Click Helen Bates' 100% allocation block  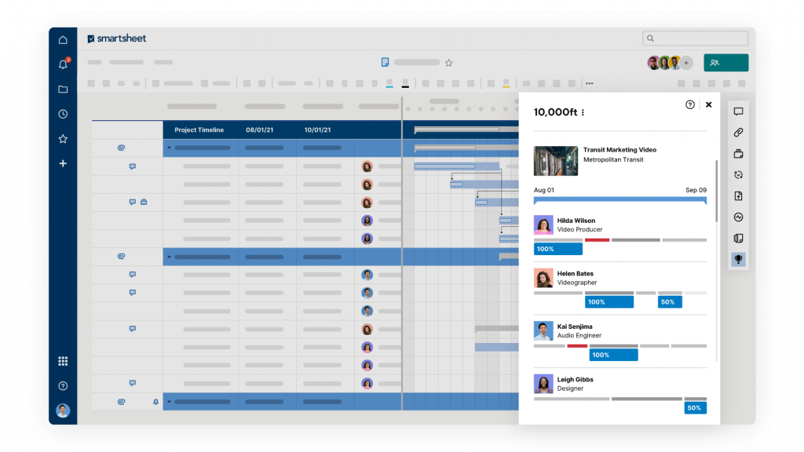[x=609, y=302]
